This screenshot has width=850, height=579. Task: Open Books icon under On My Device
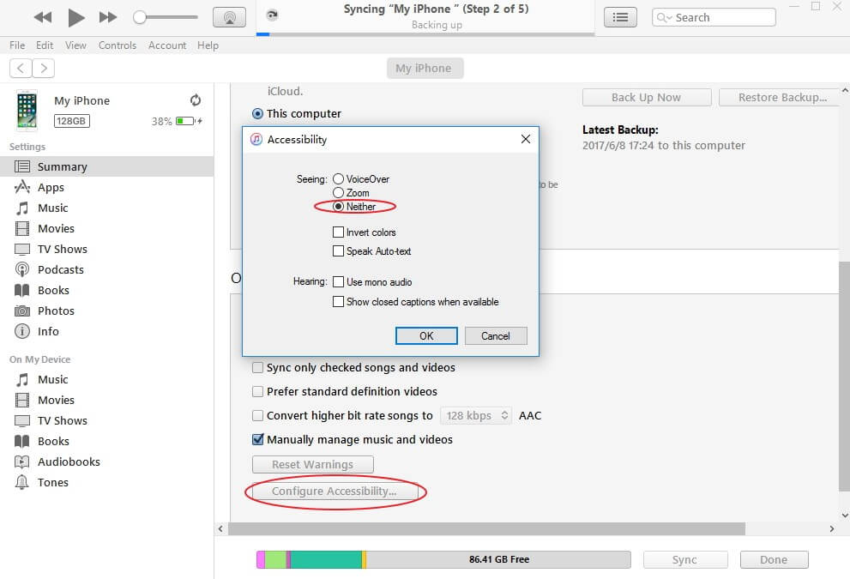coord(22,441)
